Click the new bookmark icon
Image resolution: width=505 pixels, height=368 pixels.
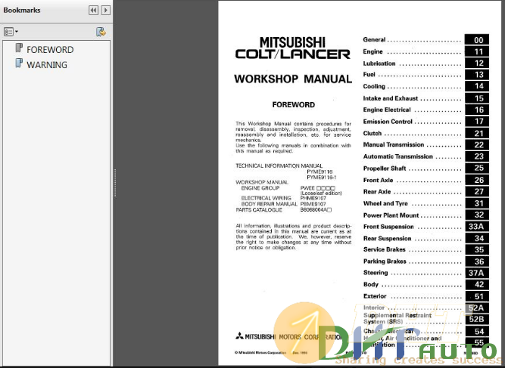tap(101, 32)
